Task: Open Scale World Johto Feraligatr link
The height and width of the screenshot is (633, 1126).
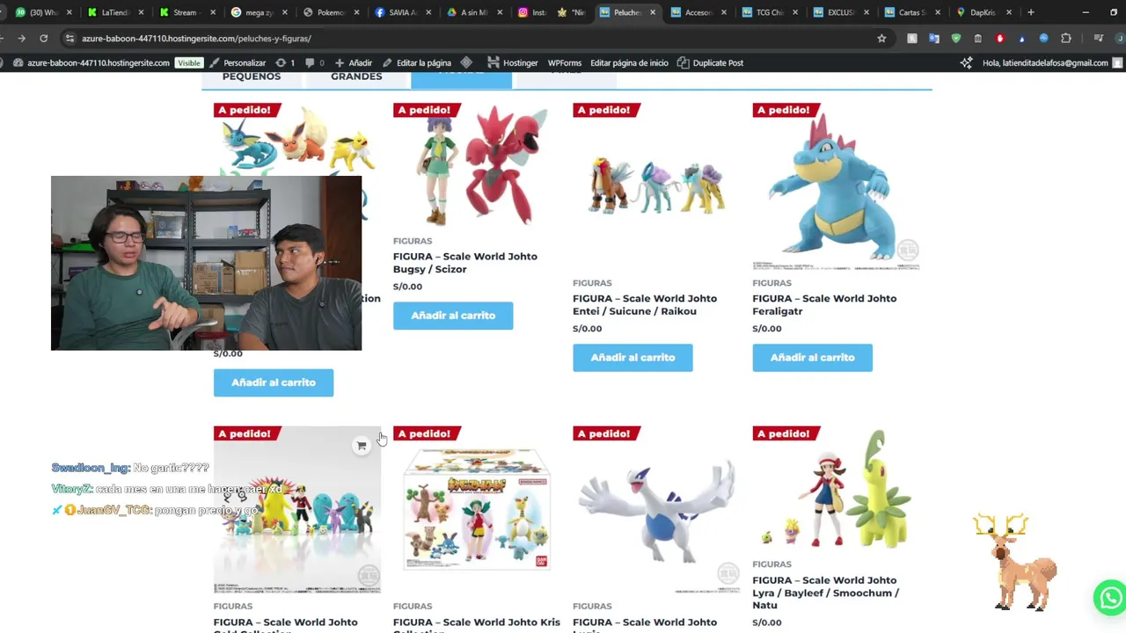Action: (x=824, y=305)
